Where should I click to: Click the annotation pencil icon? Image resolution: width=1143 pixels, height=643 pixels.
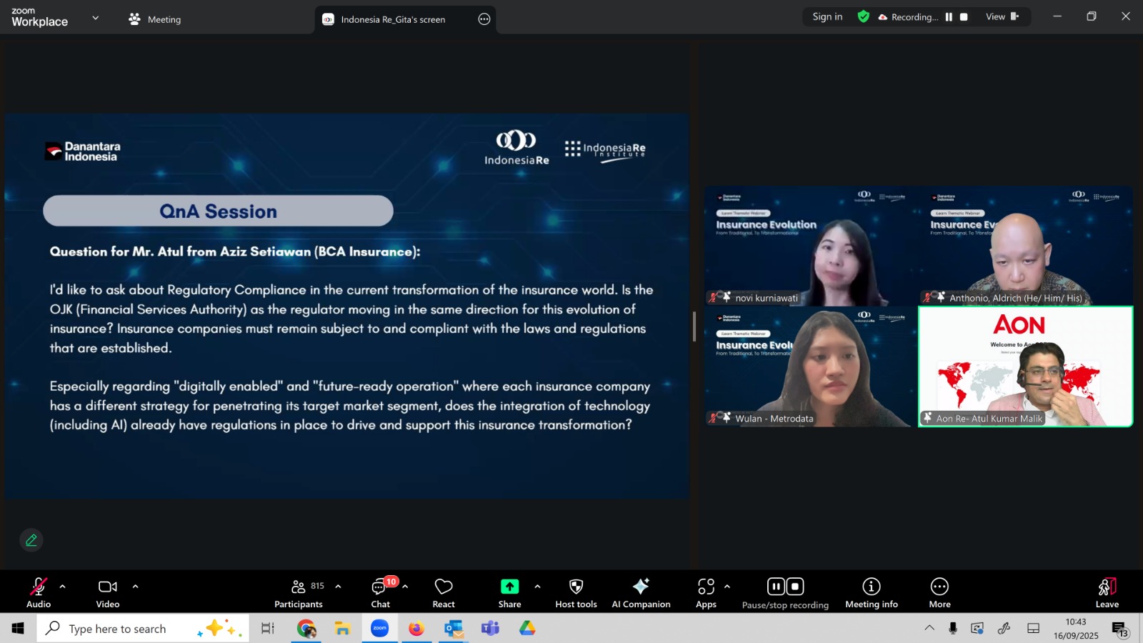tap(31, 540)
